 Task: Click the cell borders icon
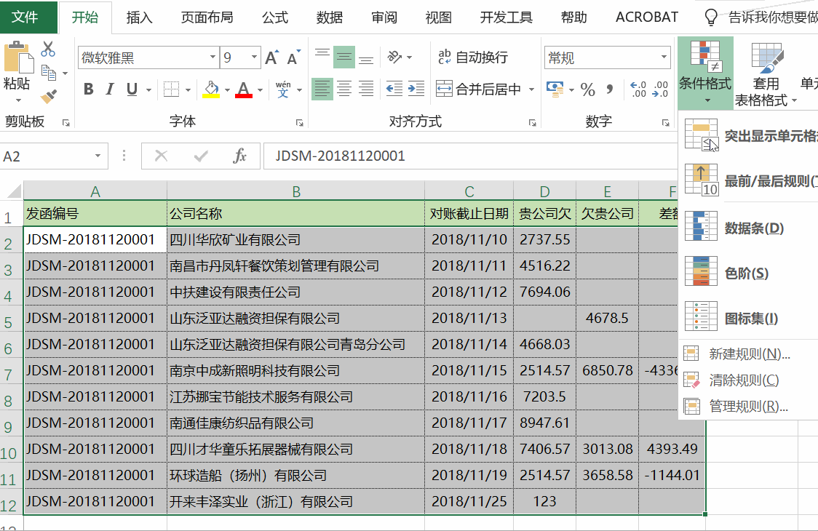point(171,89)
